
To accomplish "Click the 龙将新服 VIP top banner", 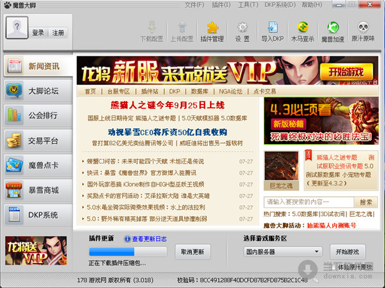I will (x=227, y=71).
